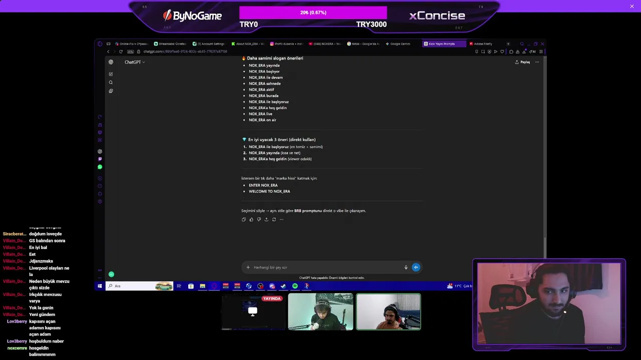641x360 pixels.
Task: Click text 'NOX_ERA on air'
Action: tap(262, 120)
